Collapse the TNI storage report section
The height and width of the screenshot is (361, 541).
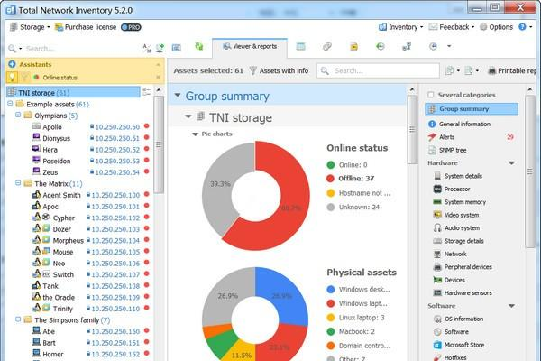188,116
